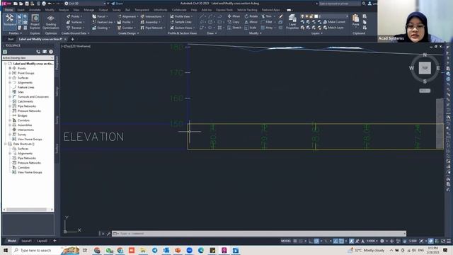Open the Analyze ribbon tab
The image size is (453, 255).
[64, 10]
